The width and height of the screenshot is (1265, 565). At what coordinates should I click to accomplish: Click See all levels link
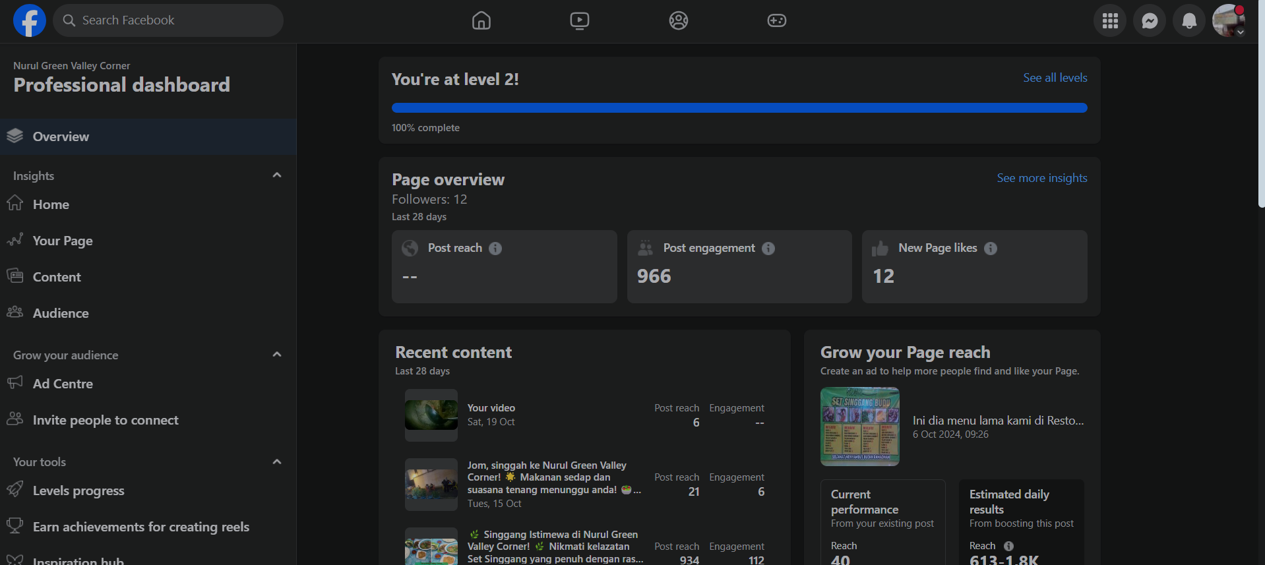1055,78
